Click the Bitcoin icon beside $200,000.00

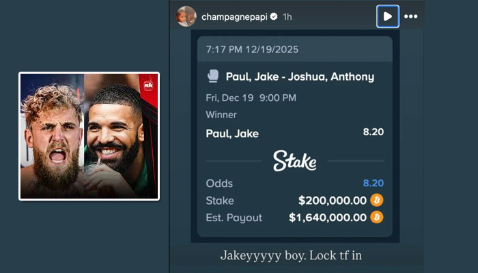[377, 201]
